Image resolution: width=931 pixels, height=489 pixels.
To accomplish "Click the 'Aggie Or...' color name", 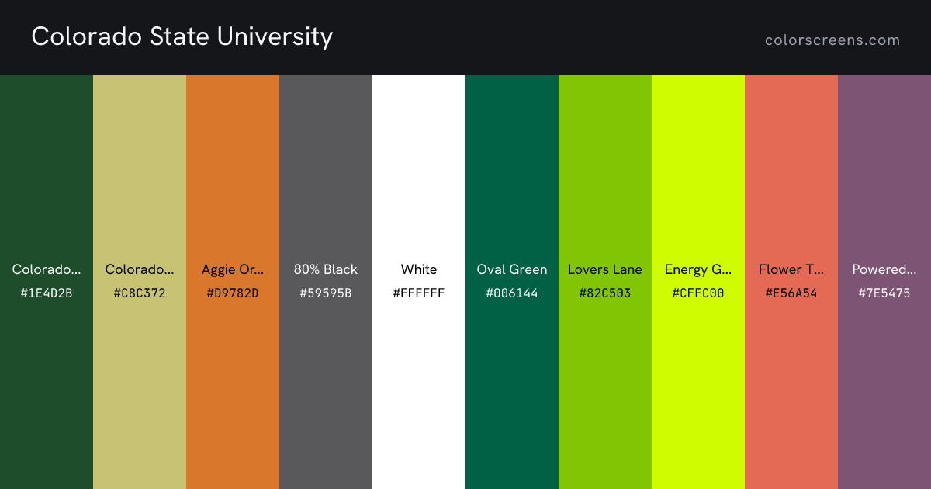I will click(x=233, y=270).
